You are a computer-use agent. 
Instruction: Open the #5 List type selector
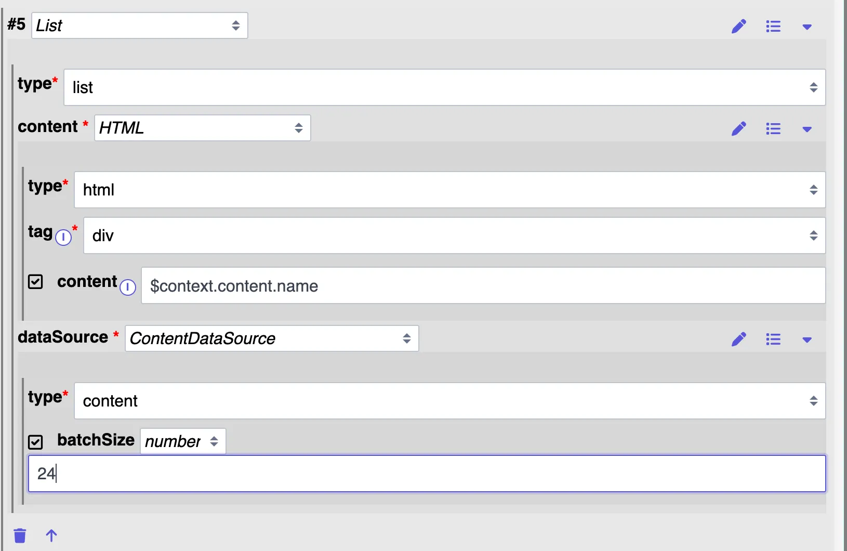(140, 25)
